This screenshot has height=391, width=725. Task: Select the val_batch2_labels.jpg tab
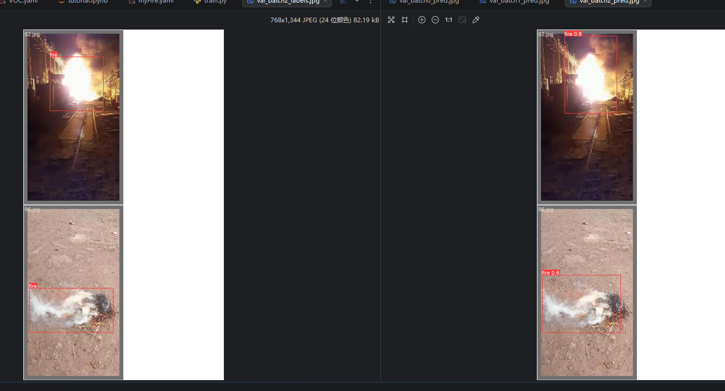[x=287, y=2]
